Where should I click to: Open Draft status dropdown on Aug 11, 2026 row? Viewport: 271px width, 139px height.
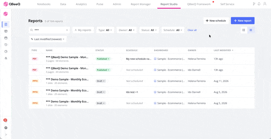[x=101, y=81]
